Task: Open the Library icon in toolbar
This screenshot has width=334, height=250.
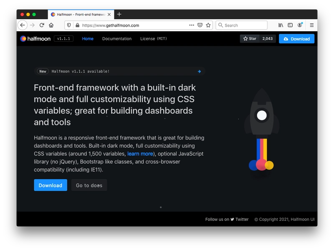Action: (x=281, y=25)
